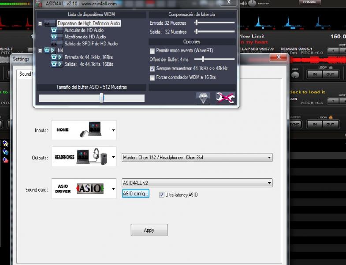This screenshot has width=346, height=265.
Task: Click hot cue 1 button on upper deck
Action: tap(333, 51)
